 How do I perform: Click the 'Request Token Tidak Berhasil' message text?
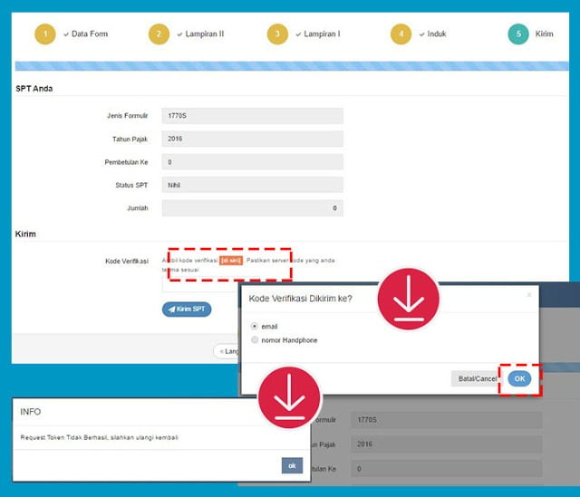[99, 437]
